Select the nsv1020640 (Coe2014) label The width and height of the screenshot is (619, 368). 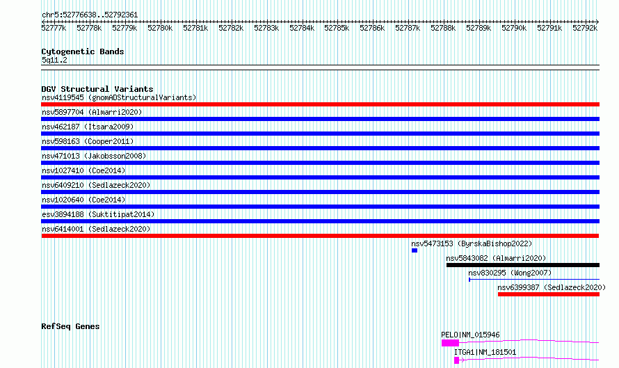tap(83, 200)
